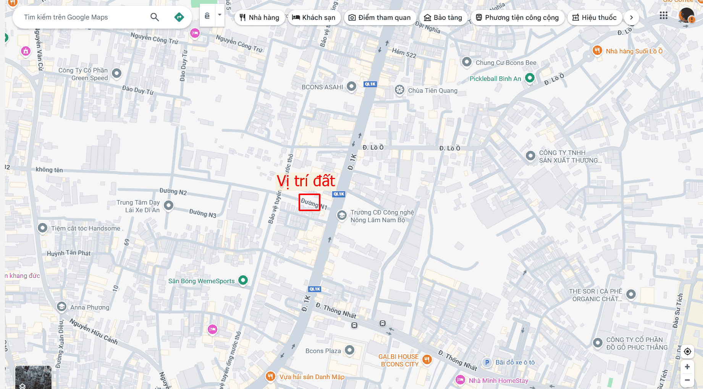Select the Bcons Plaza map pin
Image resolution: width=703 pixels, height=389 pixels.
pyautogui.click(x=349, y=350)
